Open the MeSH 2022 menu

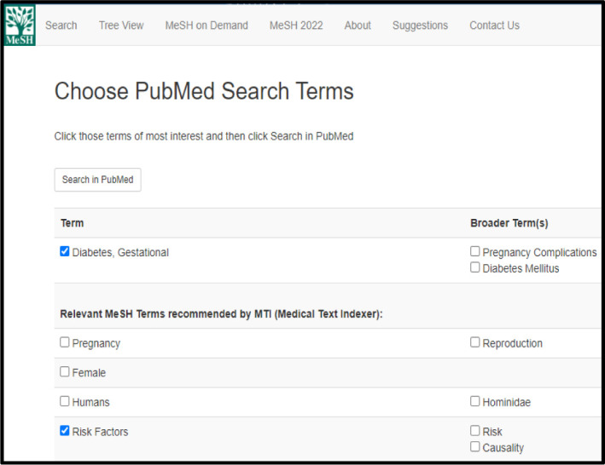296,26
